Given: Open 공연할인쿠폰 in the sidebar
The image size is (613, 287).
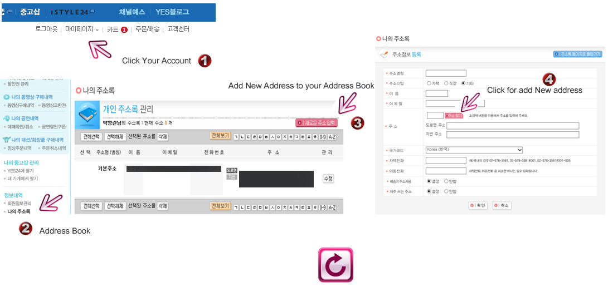Looking at the screenshot, I should [x=54, y=127].
